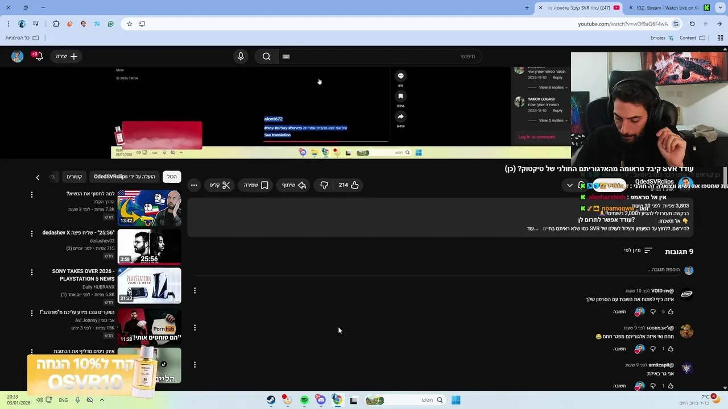Image resolution: width=728 pixels, height=409 pixels.
Task: Like the comment by @VOID-nv
Action: [671, 312]
